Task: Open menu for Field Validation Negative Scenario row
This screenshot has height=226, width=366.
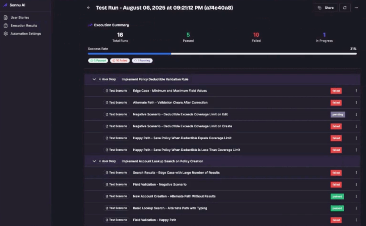Action: (356, 185)
